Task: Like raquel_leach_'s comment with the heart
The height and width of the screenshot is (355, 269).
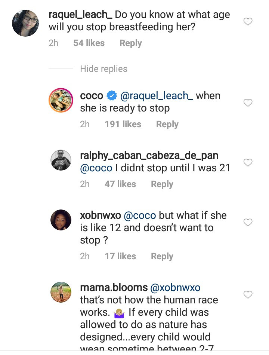Action: coord(248,22)
